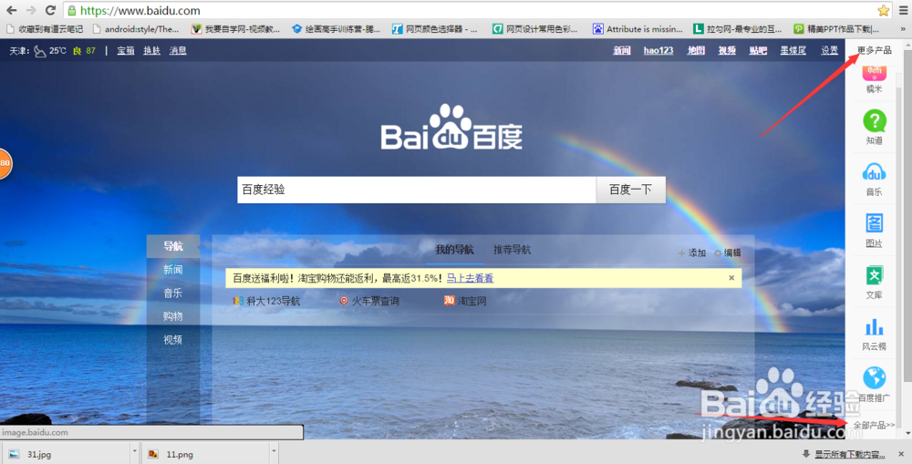The width and height of the screenshot is (912, 464).
Task: Open 视频 in the top-right navigation
Action: [727, 50]
